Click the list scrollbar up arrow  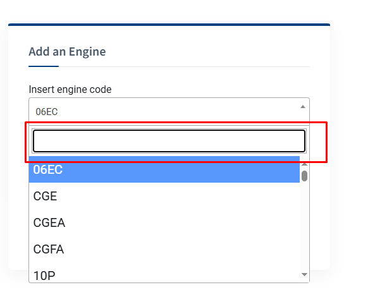(304, 164)
